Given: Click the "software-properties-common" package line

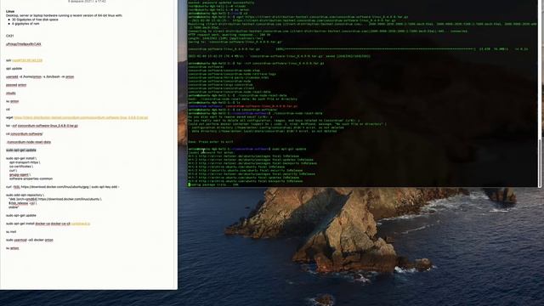Looking at the screenshot, I should point(31,178).
